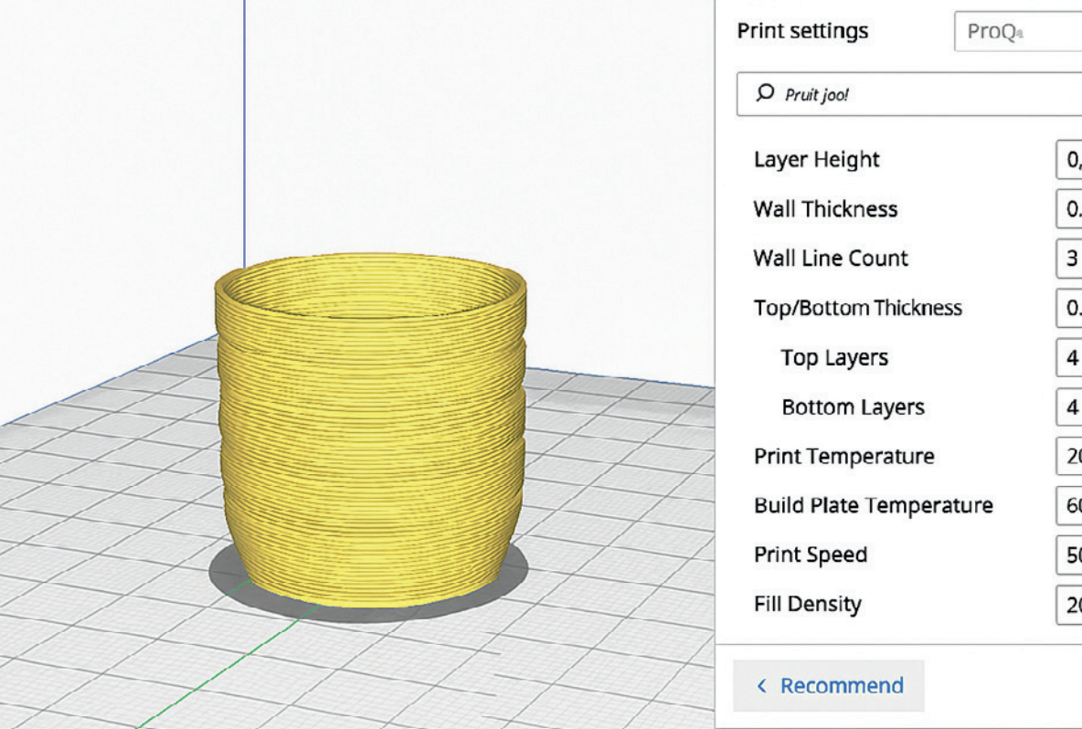Click the Print Speed value box
Screen dimensions: 1082x729
click(1069, 555)
